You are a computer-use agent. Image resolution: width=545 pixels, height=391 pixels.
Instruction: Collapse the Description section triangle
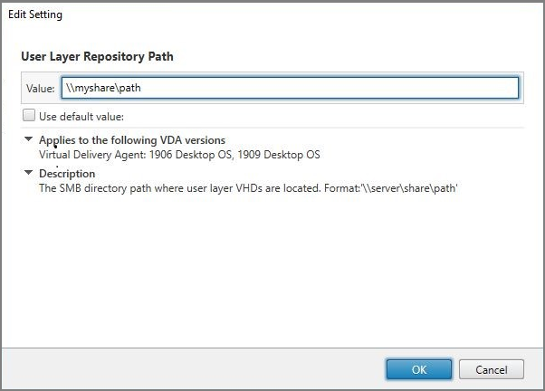tap(29, 172)
